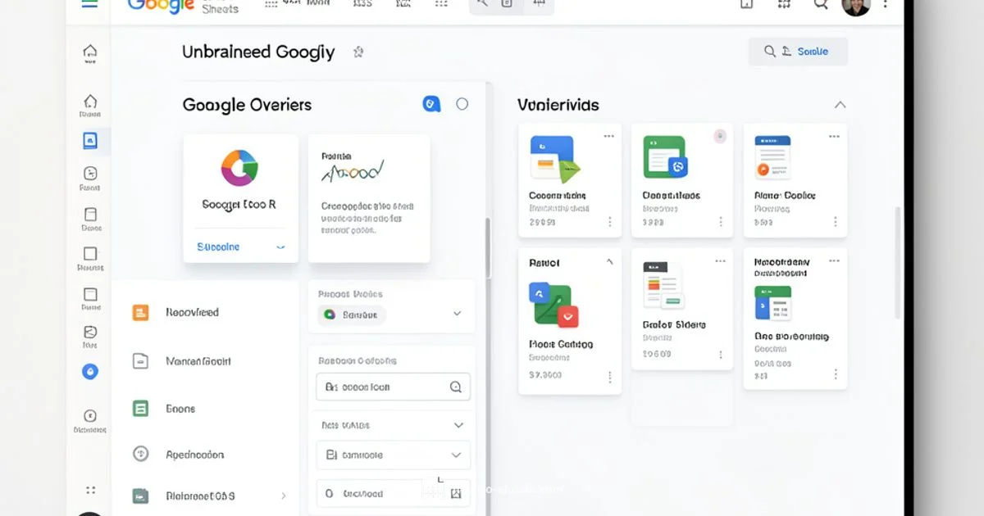Select the circle option next to the info icon
984x516 pixels.
pyautogui.click(x=462, y=104)
